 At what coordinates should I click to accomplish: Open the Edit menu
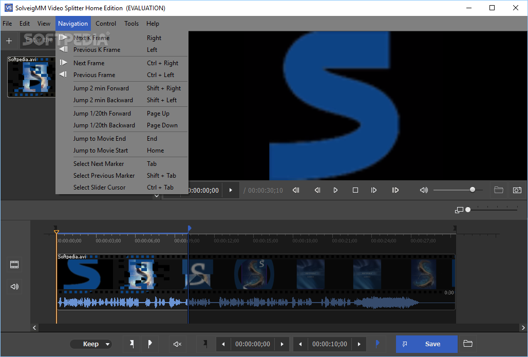(x=25, y=24)
